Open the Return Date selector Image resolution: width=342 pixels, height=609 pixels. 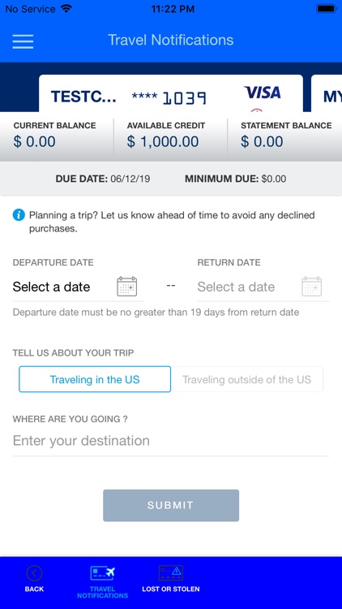point(263,287)
